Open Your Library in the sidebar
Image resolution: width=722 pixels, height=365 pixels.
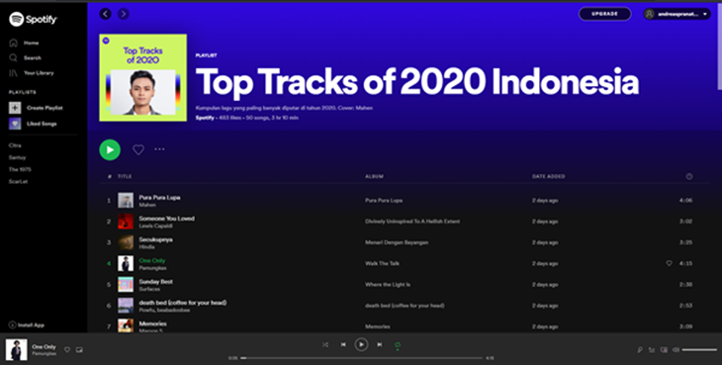[39, 73]
